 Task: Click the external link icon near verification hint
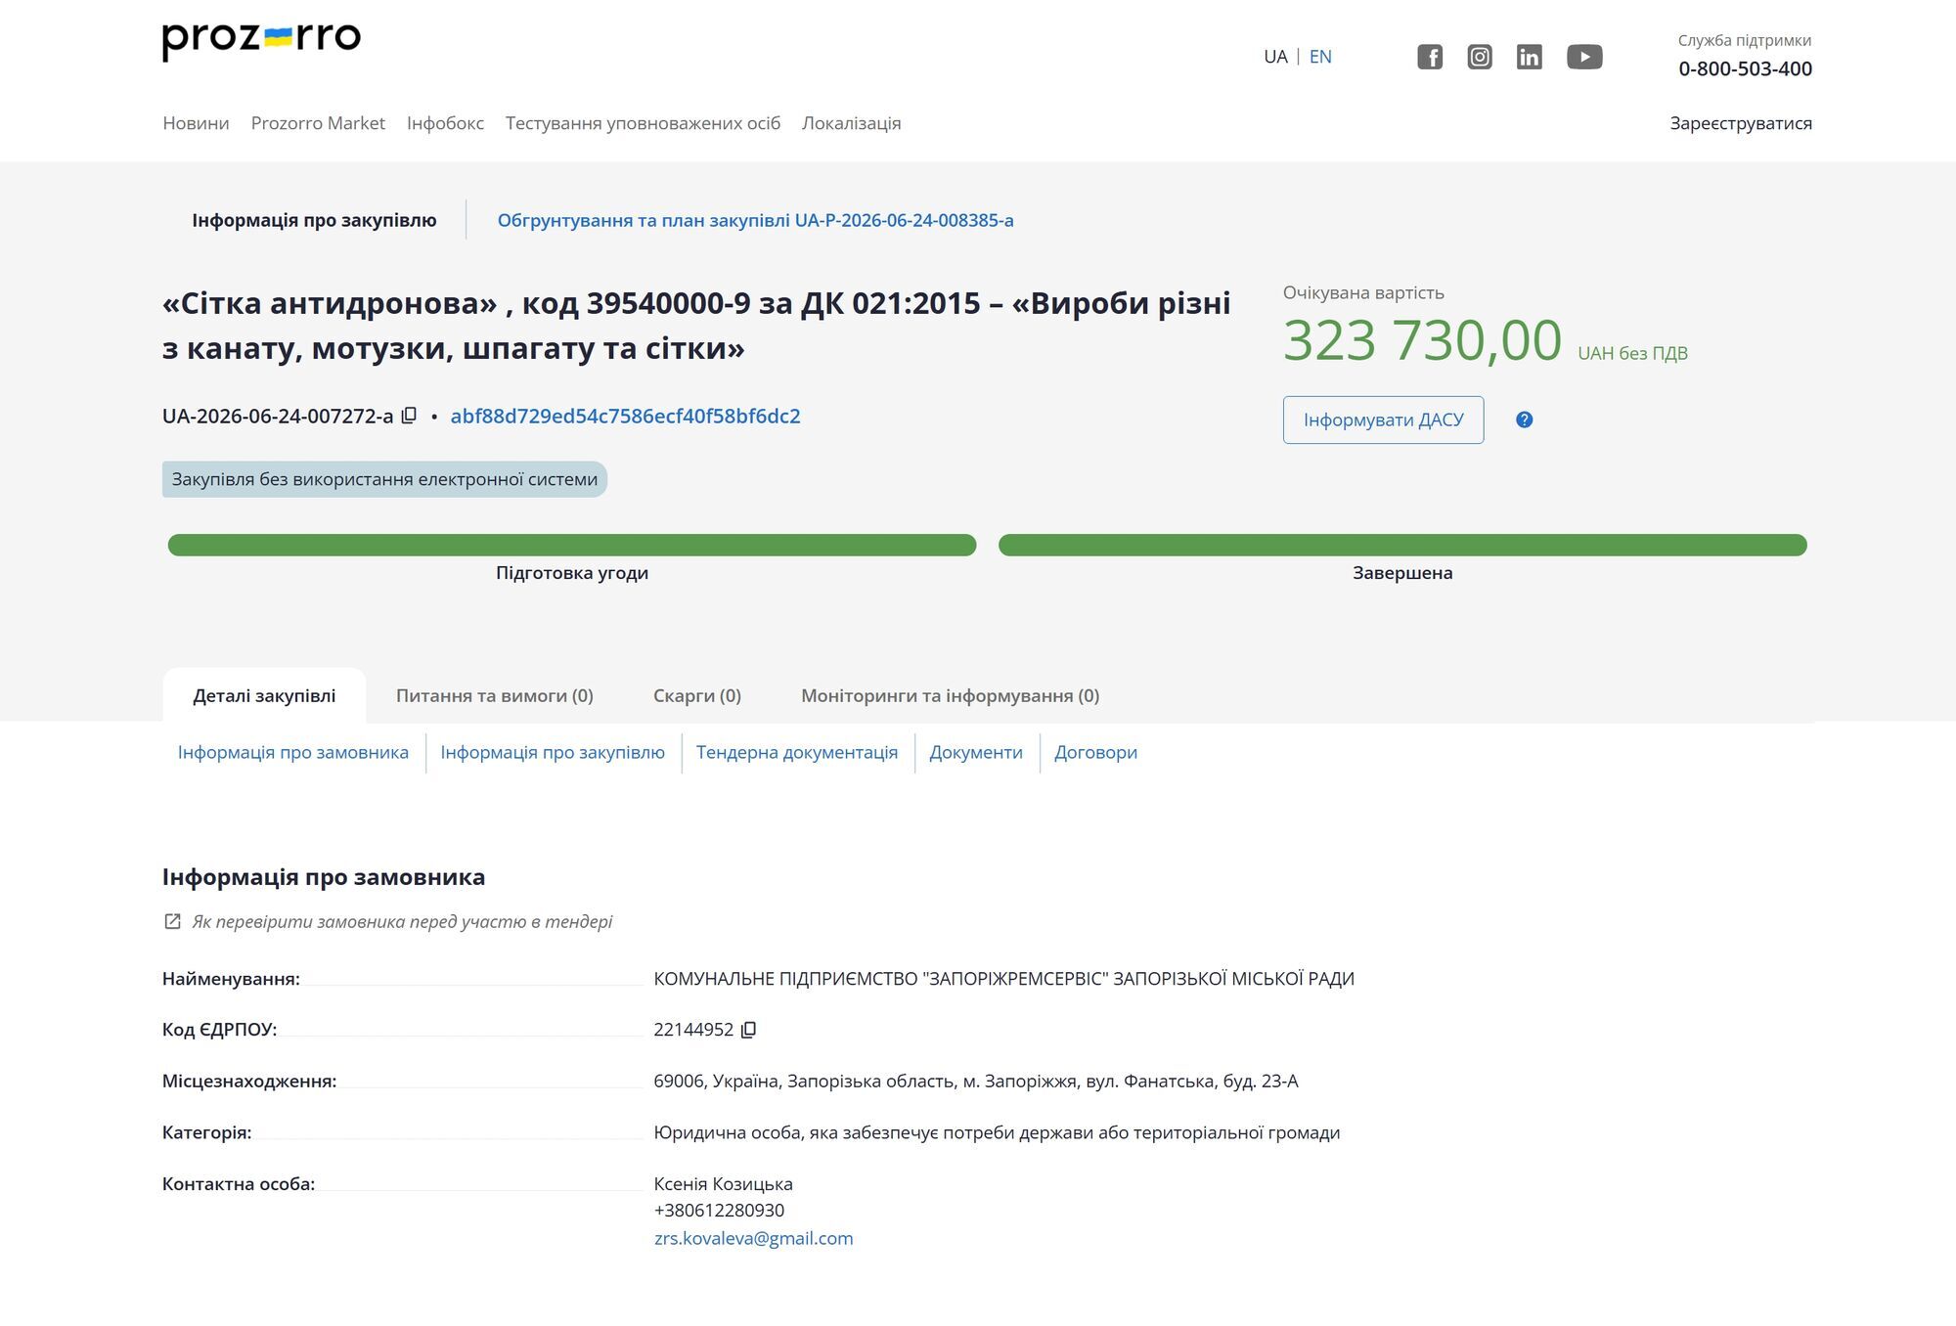pyautogui.click(x=172, y=921)
